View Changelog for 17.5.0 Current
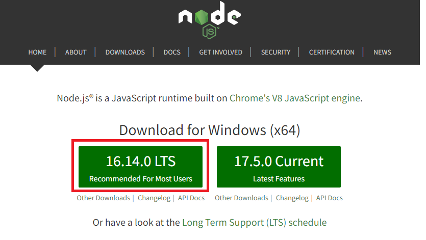The width and height of the screenshot is (426, 240). coord(292,198)
